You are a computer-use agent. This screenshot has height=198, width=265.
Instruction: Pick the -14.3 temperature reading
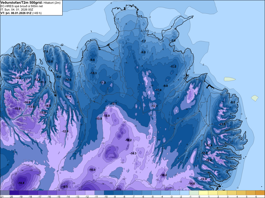(133, 154)
